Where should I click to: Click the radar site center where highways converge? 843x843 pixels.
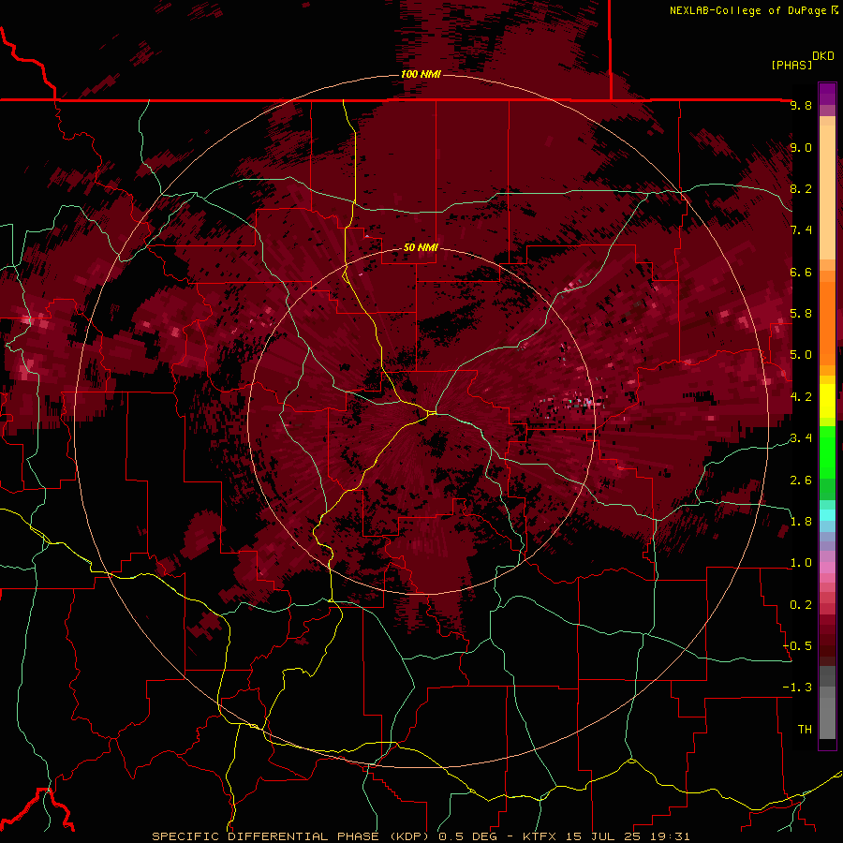pos(432,413)
